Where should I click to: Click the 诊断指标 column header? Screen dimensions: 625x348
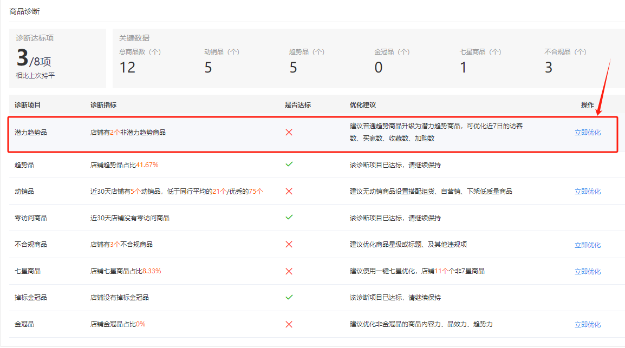(103, 104)
